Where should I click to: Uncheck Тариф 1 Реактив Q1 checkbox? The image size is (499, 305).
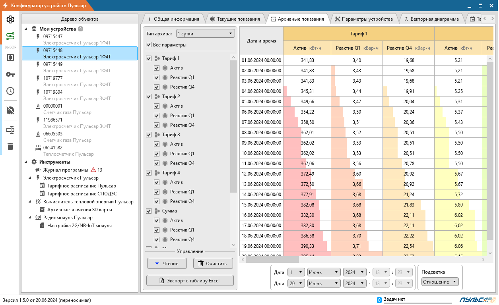pos(157,77)
